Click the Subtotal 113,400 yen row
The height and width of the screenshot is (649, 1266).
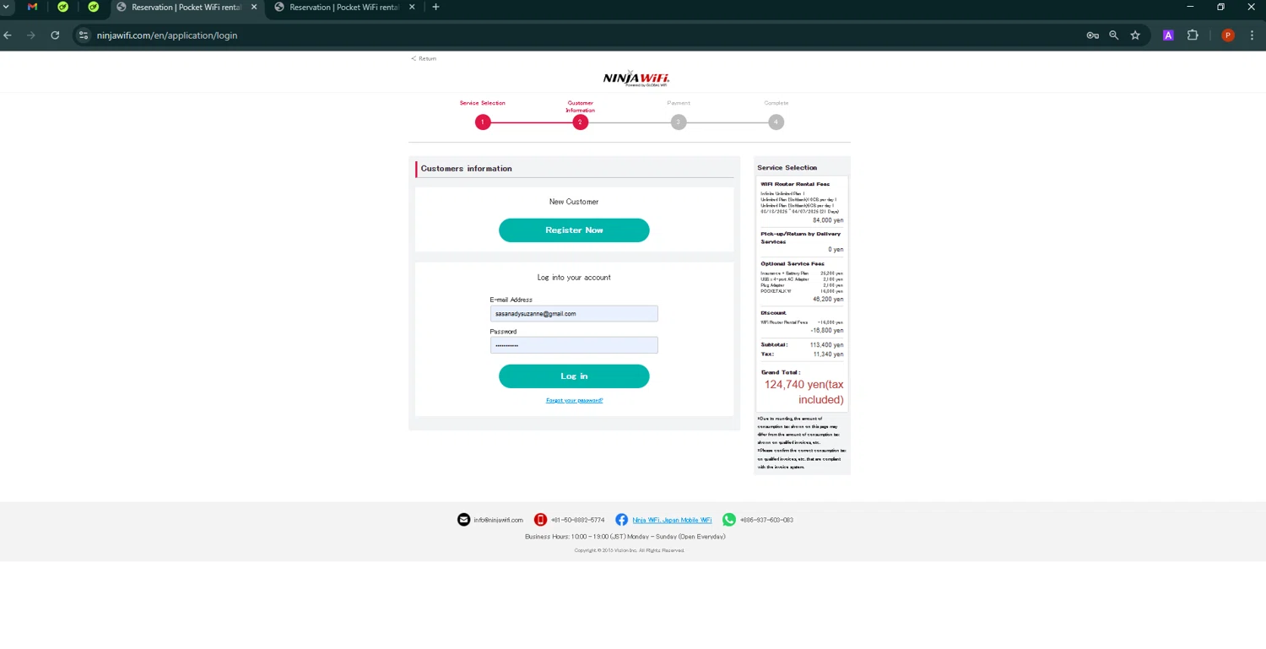[802, 345]
